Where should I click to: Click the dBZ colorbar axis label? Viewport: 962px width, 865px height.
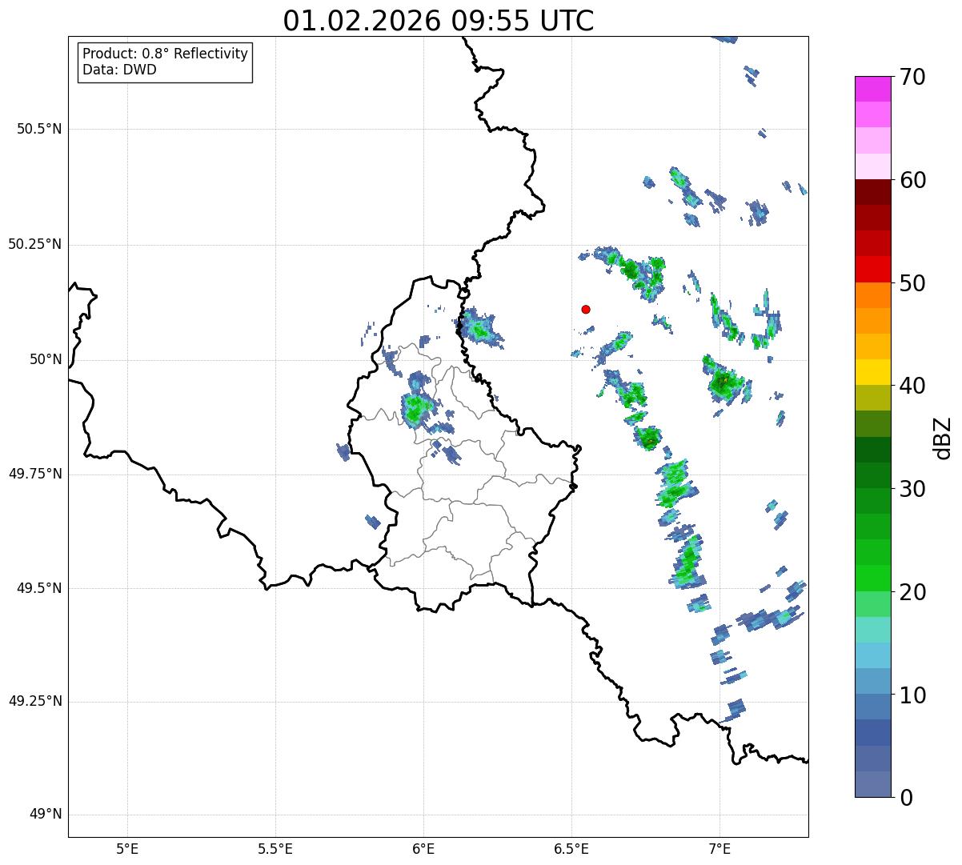pyautogui.click(x=944, y=438)
